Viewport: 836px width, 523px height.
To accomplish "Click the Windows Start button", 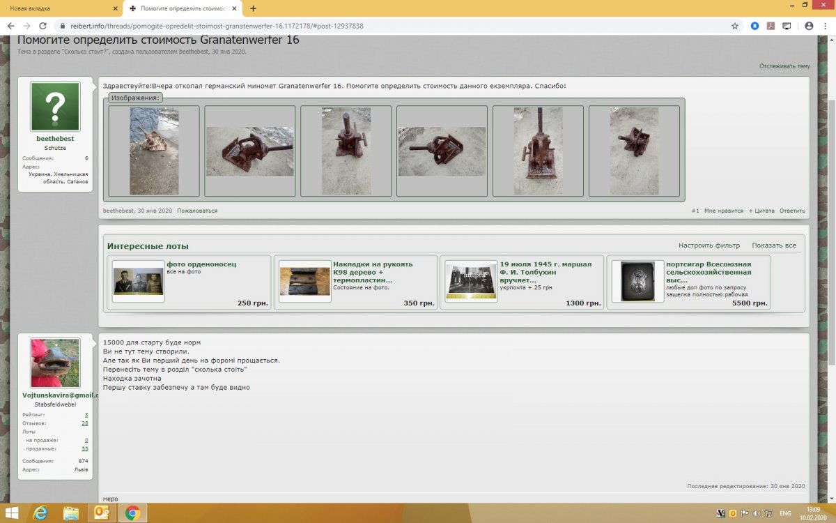I will (x=12, y=513).
